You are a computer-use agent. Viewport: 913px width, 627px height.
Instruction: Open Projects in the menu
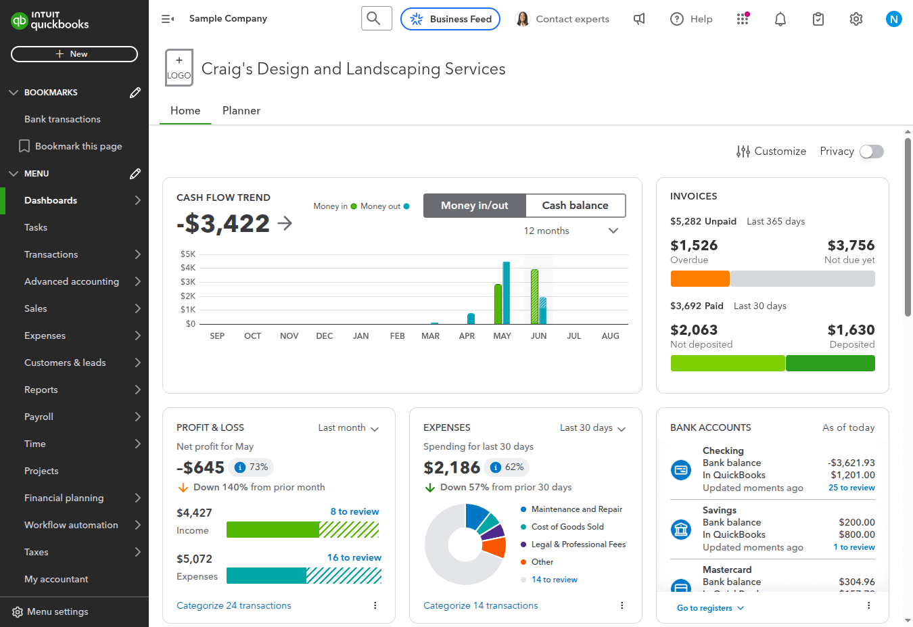point(74,471)
